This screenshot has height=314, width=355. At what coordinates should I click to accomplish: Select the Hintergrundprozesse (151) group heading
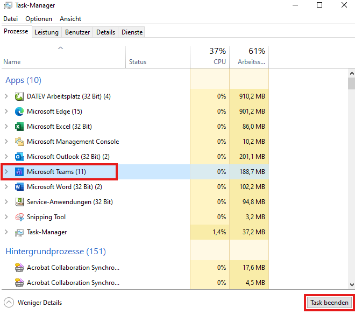56,252
